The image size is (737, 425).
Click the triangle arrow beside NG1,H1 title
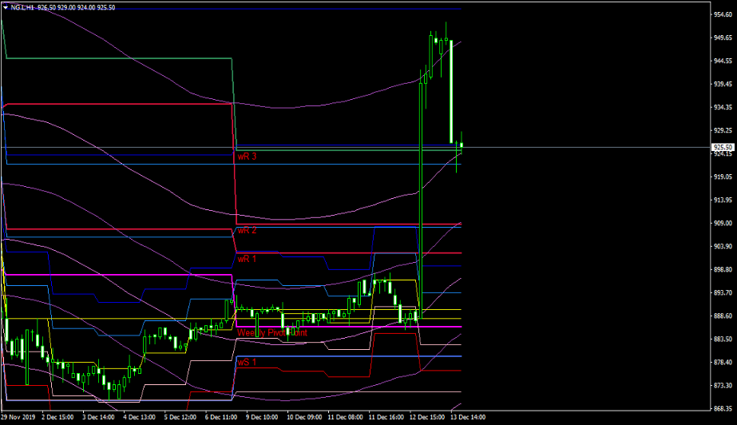click(x=5, y=6)
